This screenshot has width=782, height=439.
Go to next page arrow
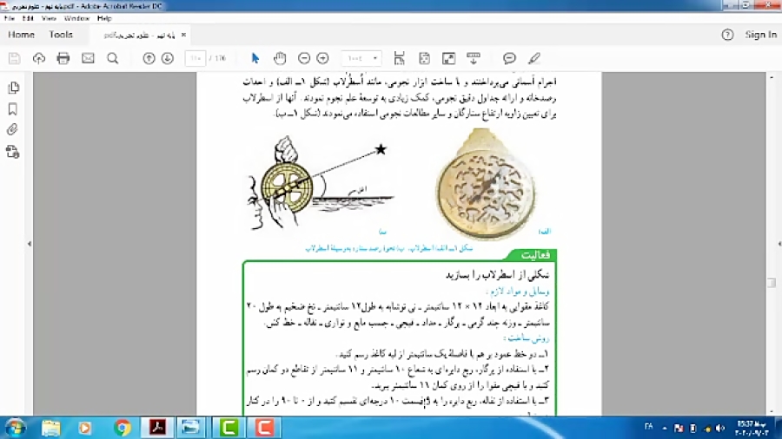168,58
